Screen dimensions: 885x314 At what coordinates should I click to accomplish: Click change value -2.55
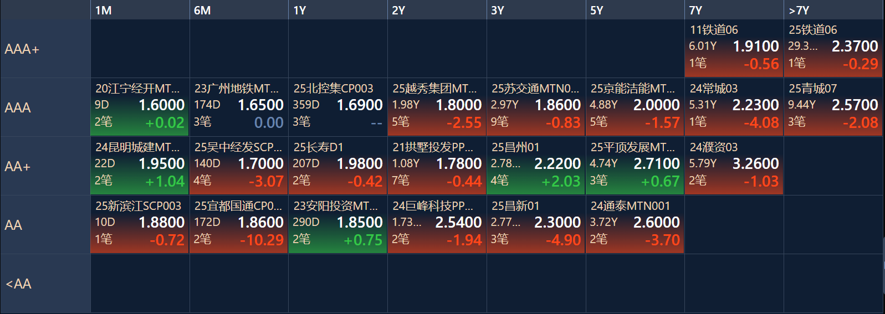click(464, 122)
